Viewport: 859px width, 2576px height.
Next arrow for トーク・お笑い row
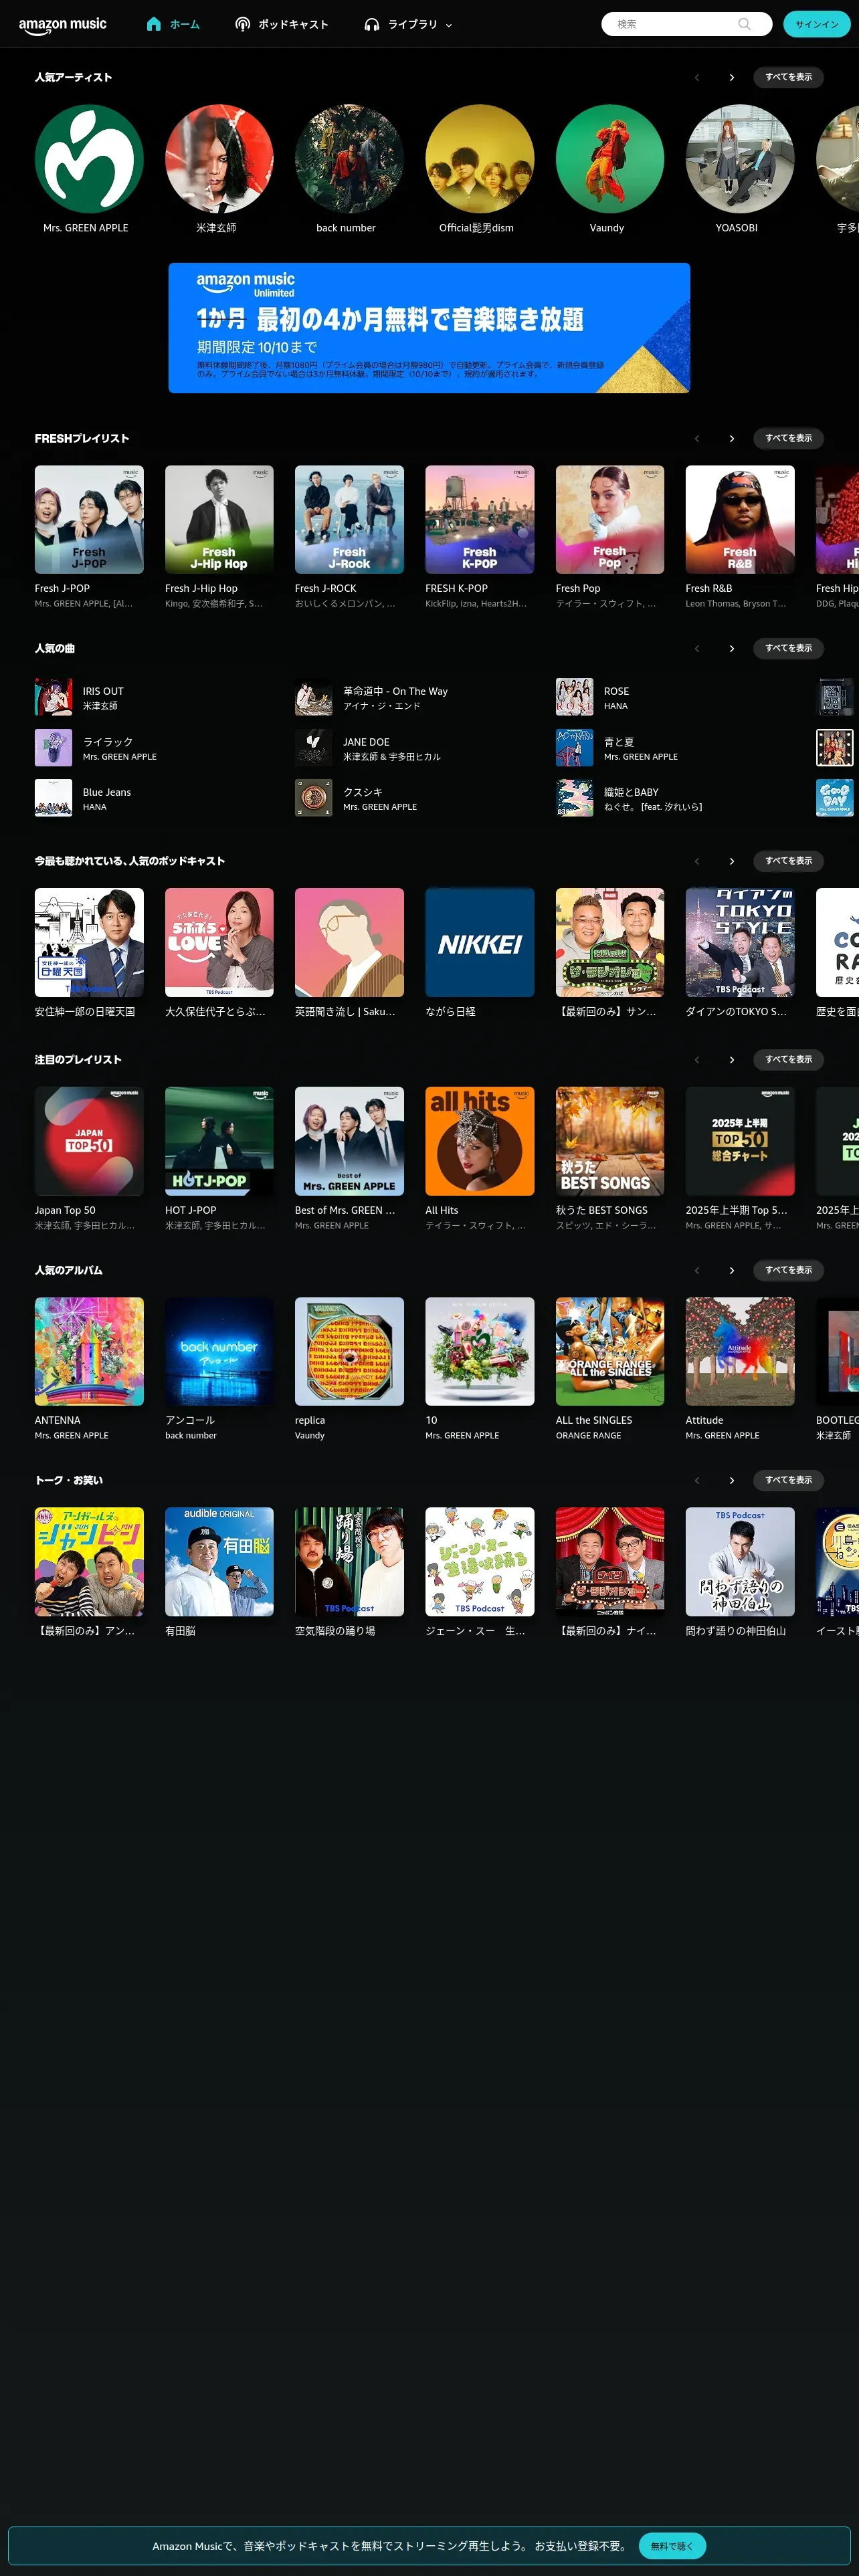pyautogui.click(x=732, y=1480)
